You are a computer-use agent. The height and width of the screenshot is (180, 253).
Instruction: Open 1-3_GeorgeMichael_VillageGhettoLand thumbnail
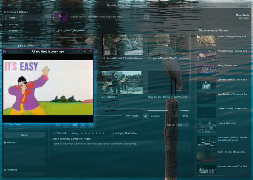tap(122, 44)
